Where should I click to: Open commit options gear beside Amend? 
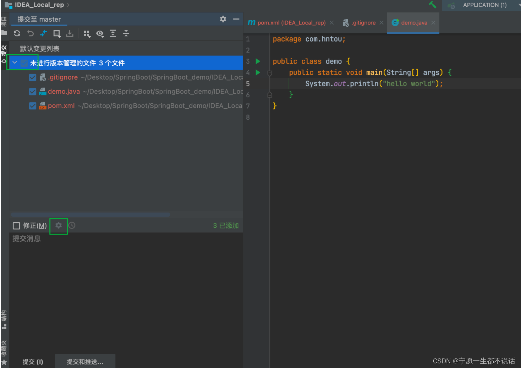[59, 226]
